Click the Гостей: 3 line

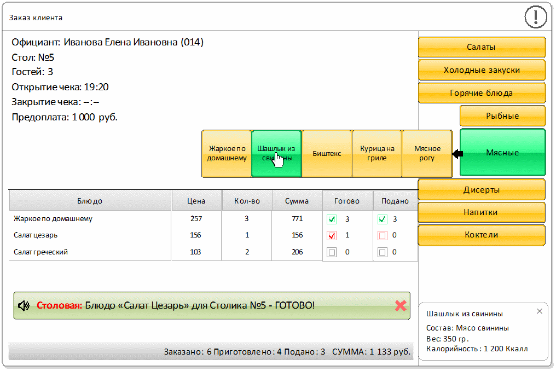pyautogui.click(x=32, y=72)
